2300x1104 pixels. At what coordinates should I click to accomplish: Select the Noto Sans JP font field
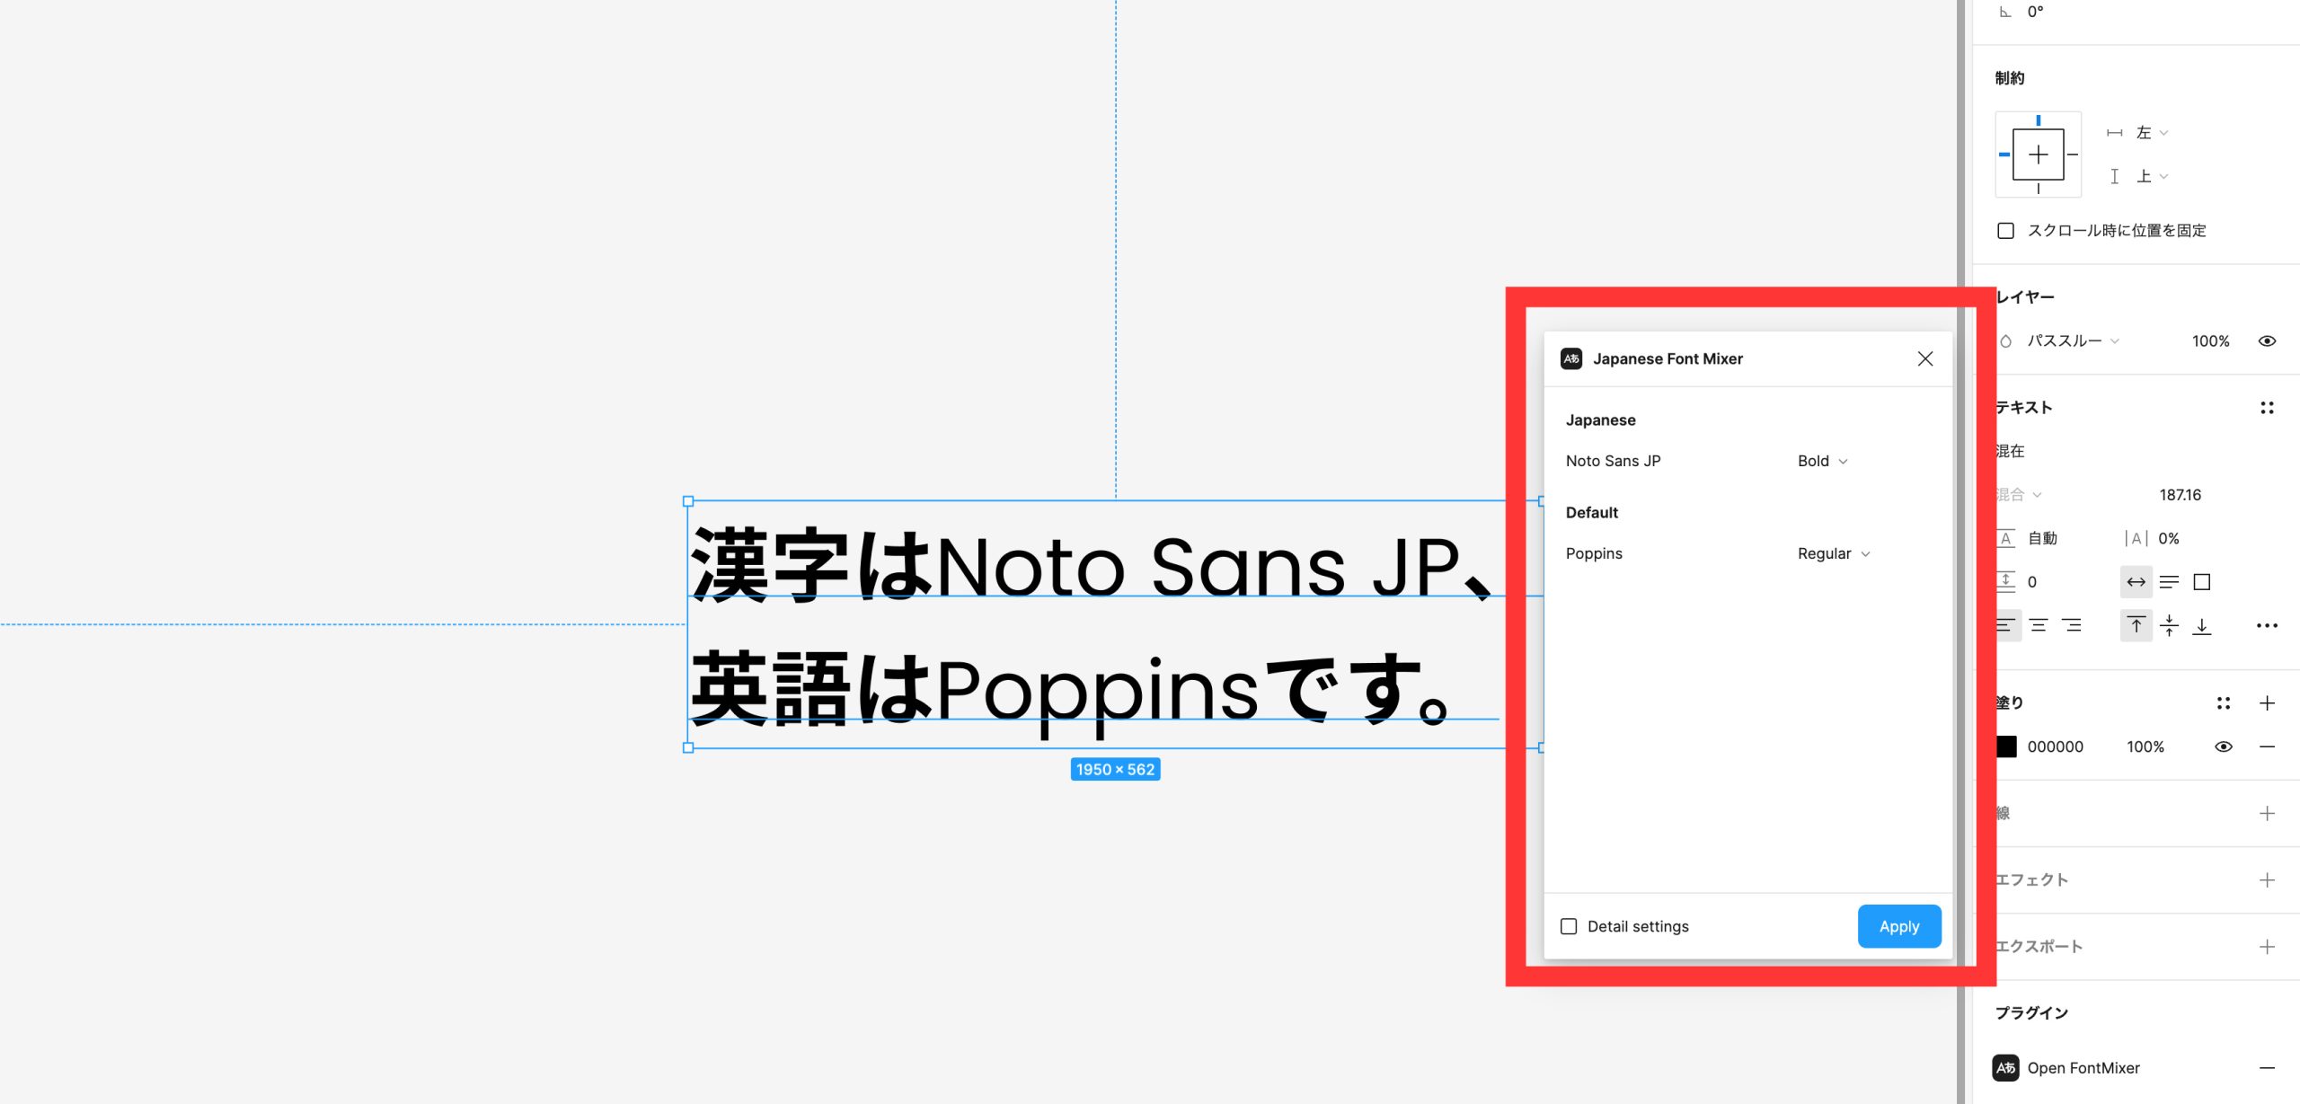(1614, 461)
